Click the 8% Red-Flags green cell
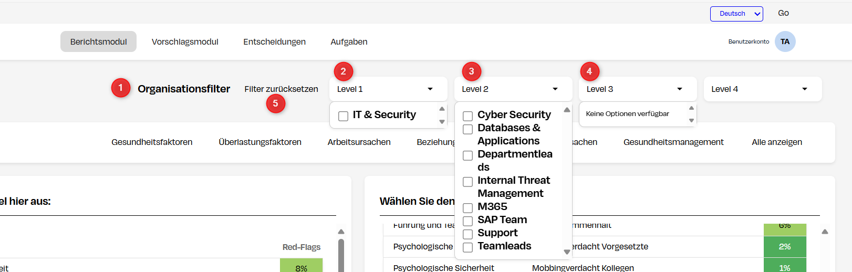This screenshot has width=852, height=272. tap(301, 267)
